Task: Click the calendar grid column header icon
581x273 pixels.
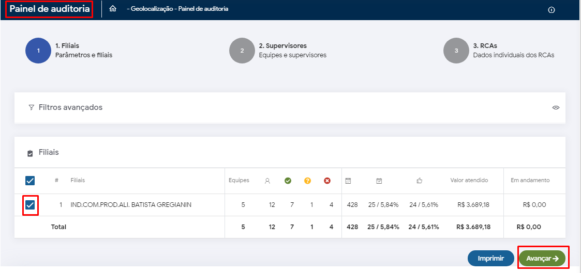Action: pyautogui.click(x=348, y=181)
